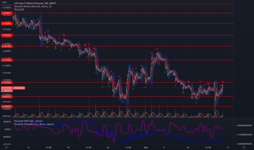Image resolution: width=254 pixels, height=150 pixels.
Task: Click the Oct label on the time axis
Action: point(146,147)
